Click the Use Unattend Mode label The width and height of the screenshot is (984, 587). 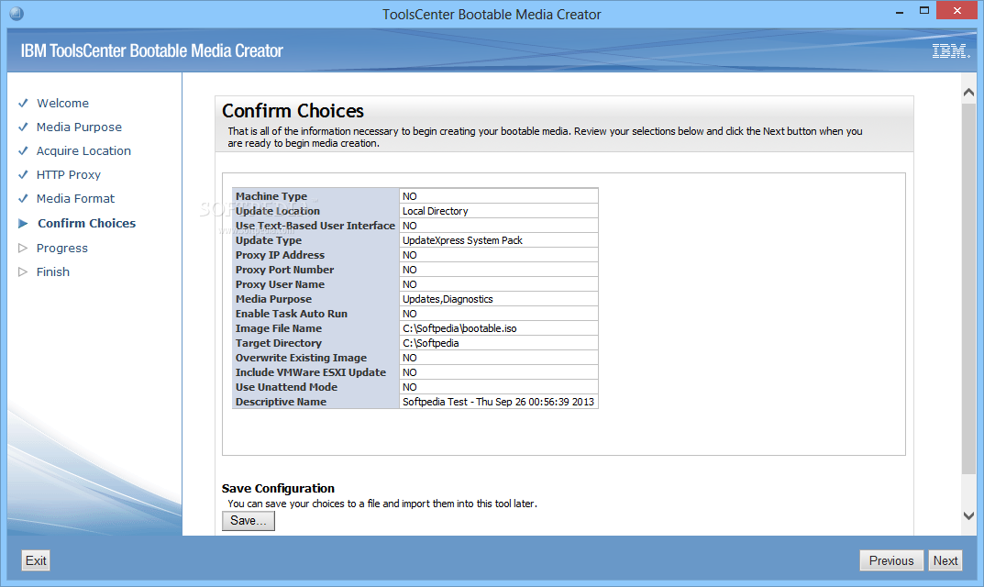coord(286,387)
